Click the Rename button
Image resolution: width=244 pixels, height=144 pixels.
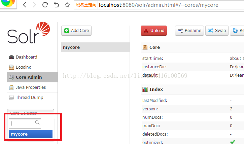coord(189,31)
